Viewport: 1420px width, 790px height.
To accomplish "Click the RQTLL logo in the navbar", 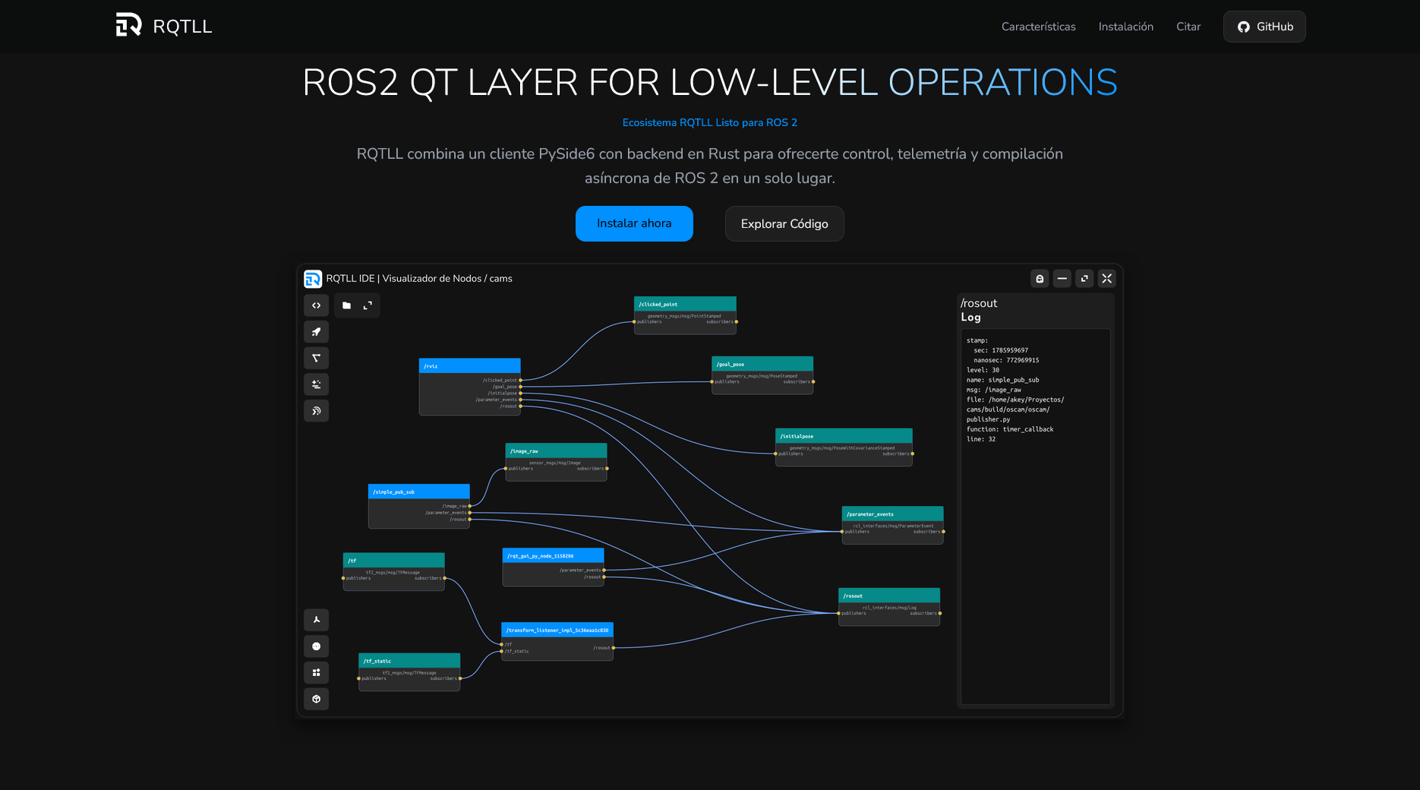I will click(x=163, y=26).
